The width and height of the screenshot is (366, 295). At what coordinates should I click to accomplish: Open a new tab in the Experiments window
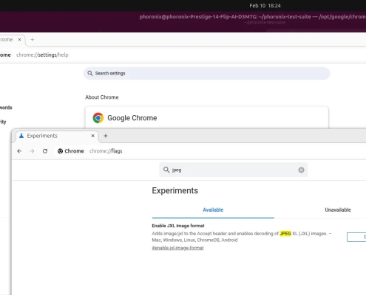point(106,136)
